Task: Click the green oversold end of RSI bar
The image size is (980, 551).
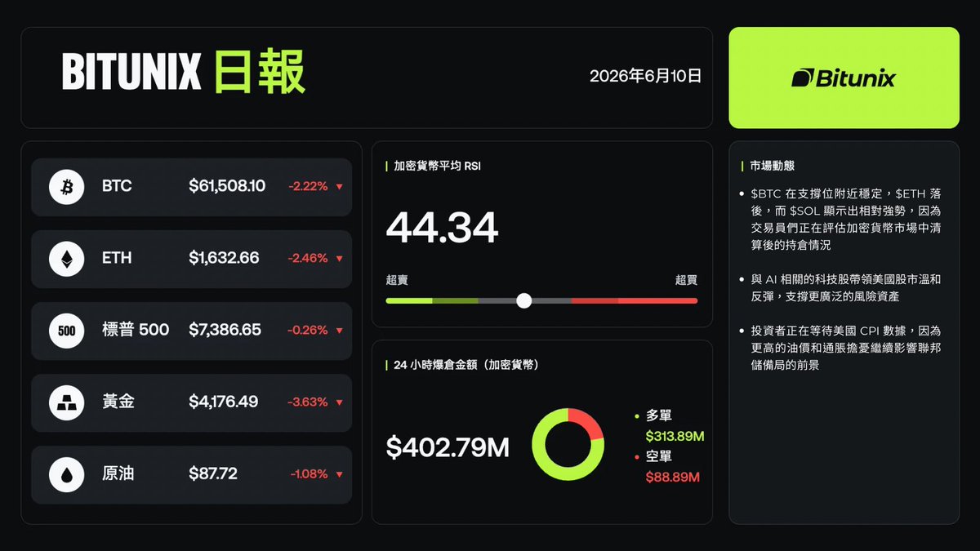Action: point(408,300)
